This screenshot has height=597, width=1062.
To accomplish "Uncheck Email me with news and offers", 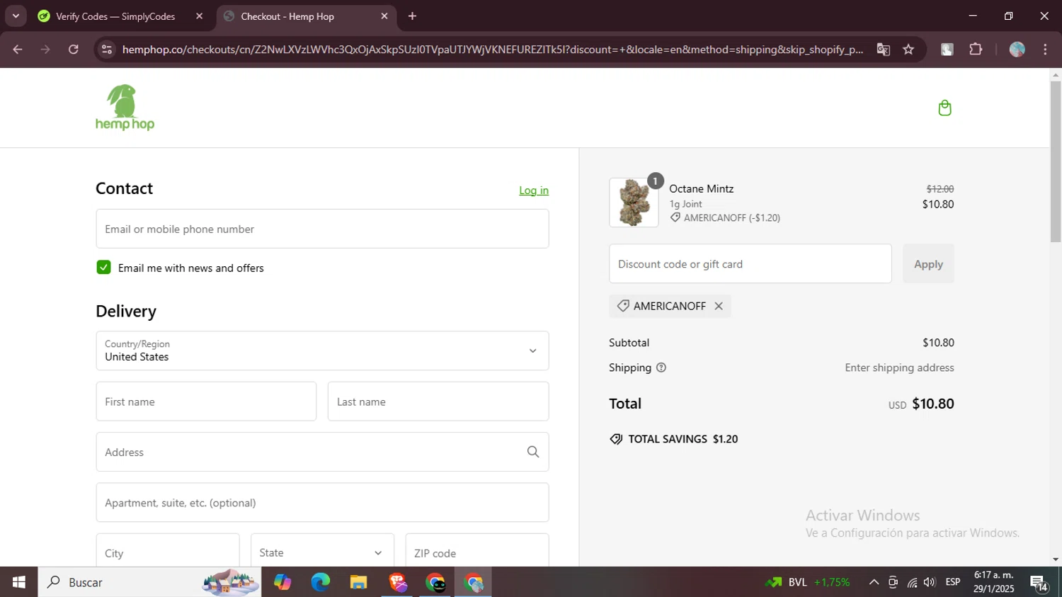I will tap(103, 268).
